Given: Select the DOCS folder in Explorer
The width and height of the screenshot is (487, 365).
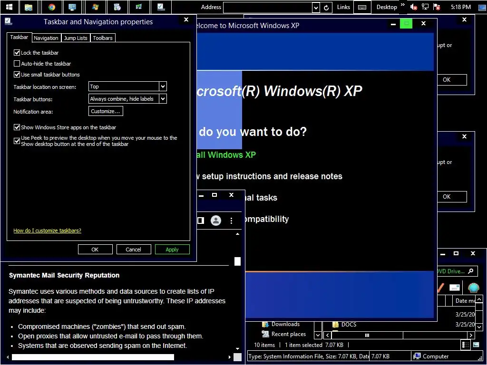Looking at the screenshot, I should [x=344, y=324].
